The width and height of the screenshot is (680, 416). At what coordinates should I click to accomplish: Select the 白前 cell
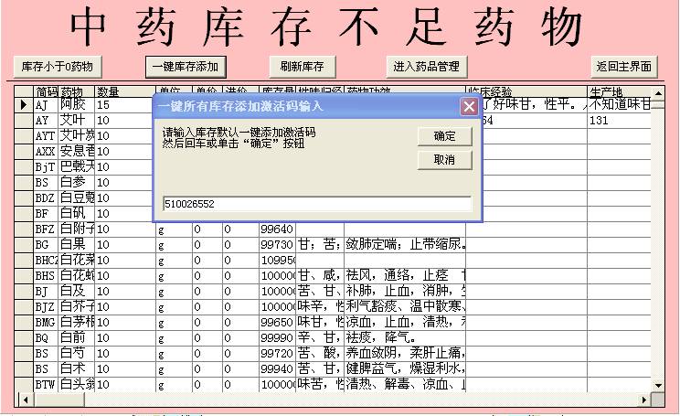[77, 338]
